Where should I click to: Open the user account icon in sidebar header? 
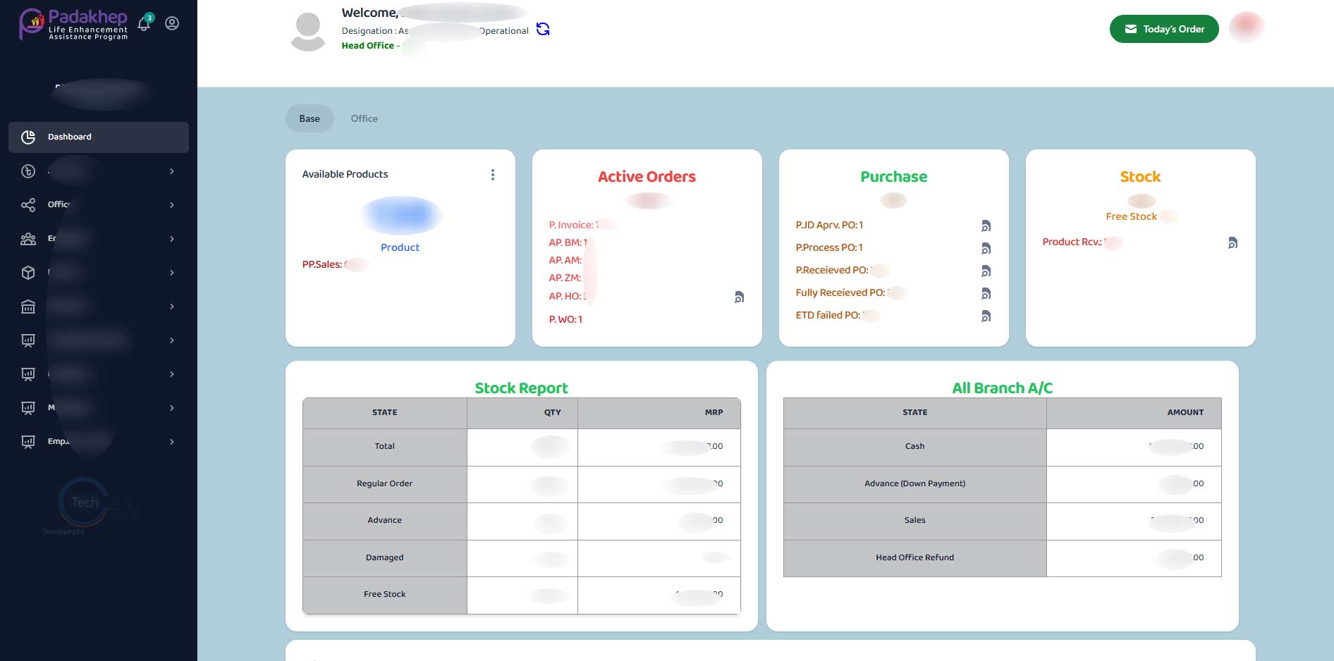point(172,23)
